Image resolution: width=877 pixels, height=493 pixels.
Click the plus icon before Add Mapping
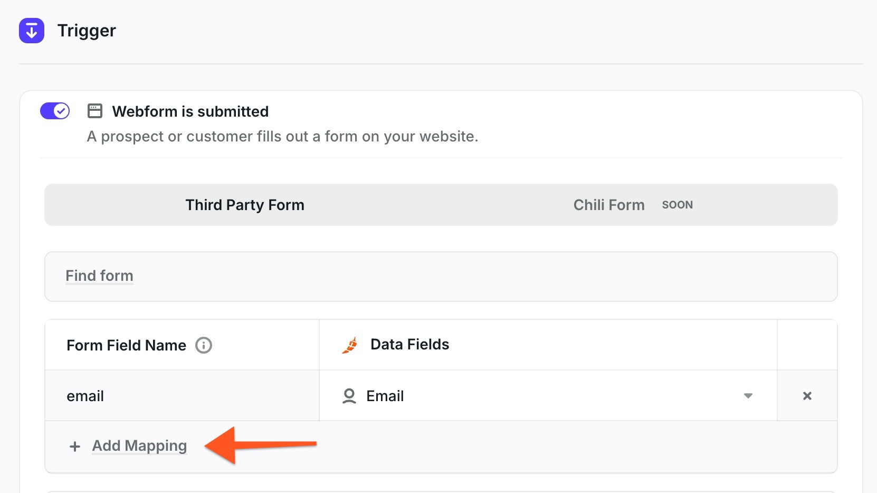[75, 447]
